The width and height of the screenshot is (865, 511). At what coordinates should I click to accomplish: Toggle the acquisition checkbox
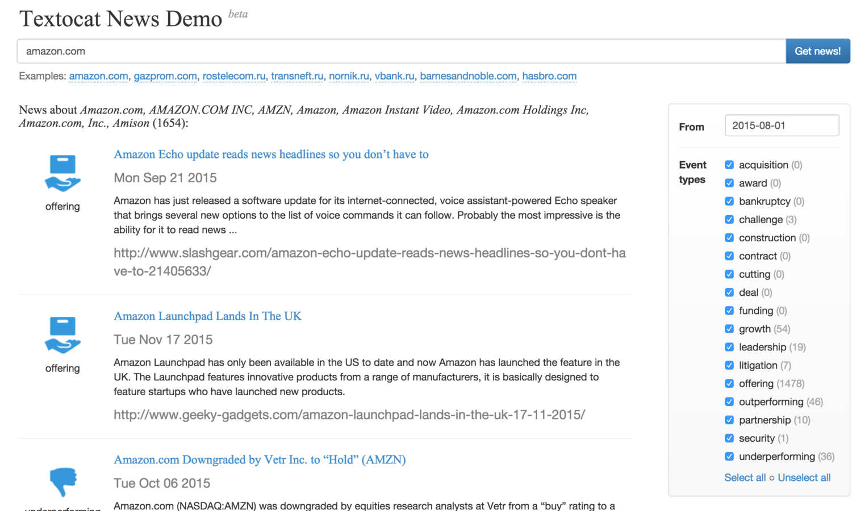tap(729, 165)
